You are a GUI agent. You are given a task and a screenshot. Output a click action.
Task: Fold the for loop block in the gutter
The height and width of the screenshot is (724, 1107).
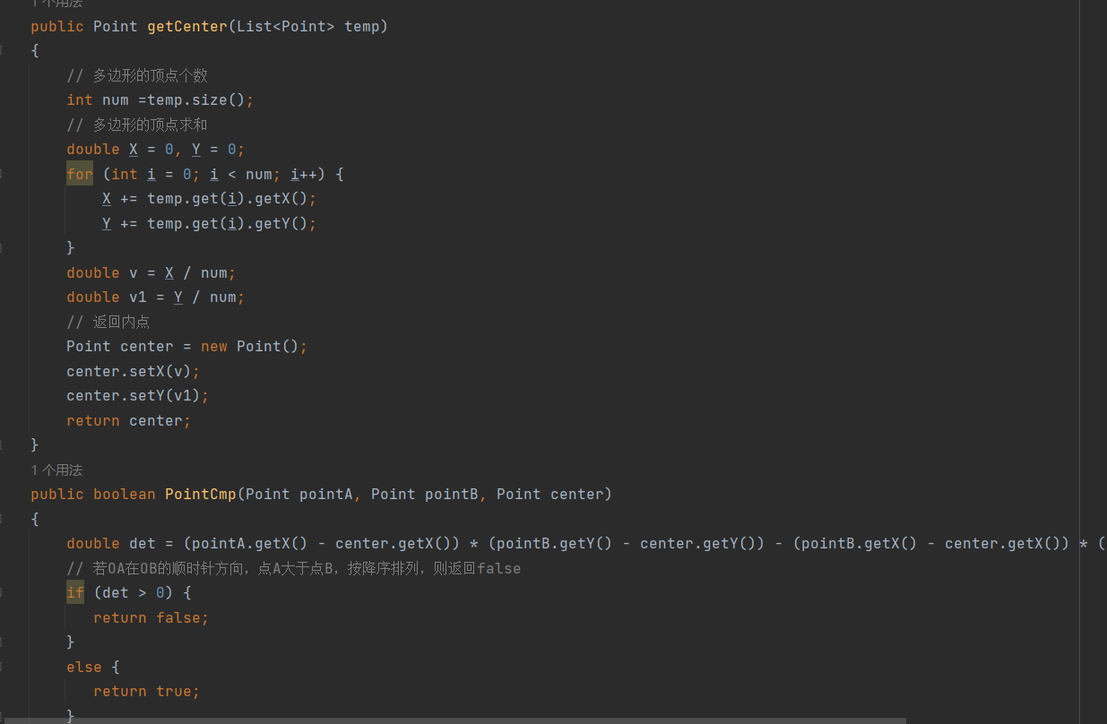[2, 174]
